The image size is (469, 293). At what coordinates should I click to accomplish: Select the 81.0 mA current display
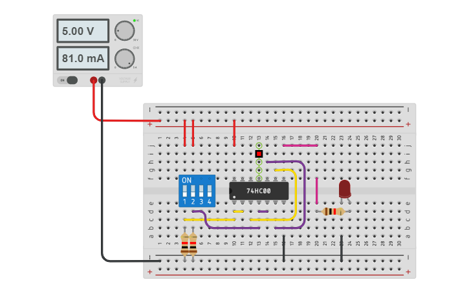click(x=83, y=58)
